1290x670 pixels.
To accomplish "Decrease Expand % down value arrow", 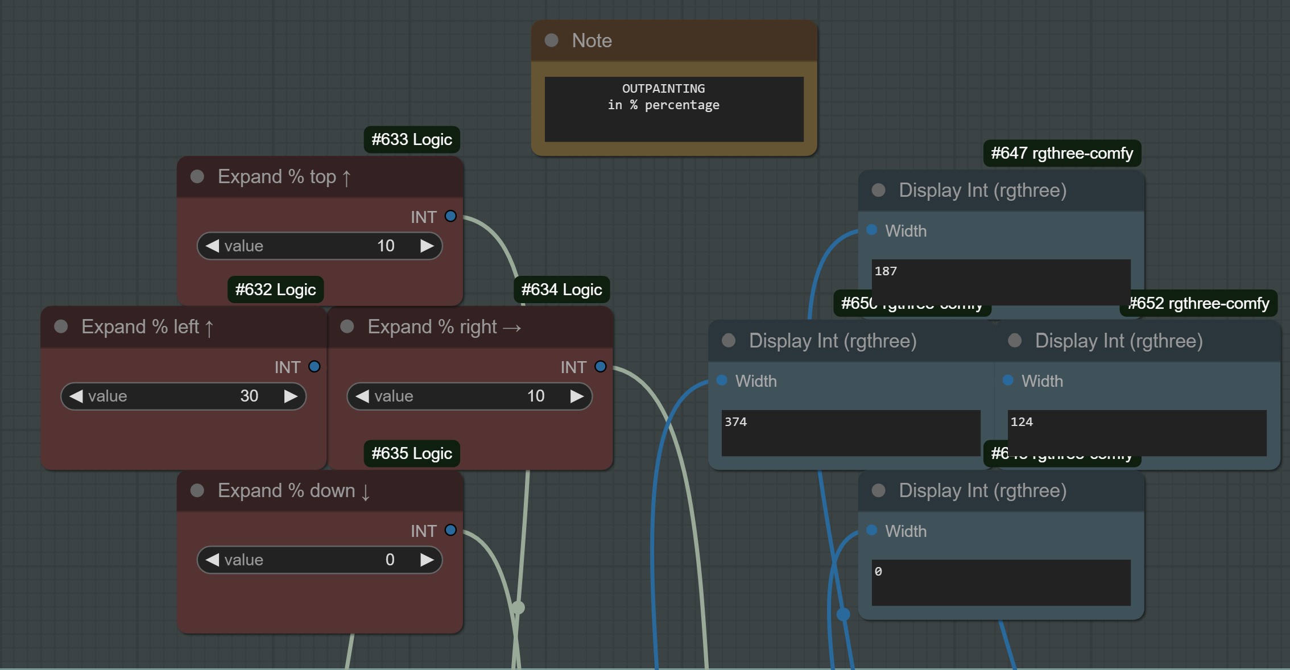I will (x=212, y=560).
